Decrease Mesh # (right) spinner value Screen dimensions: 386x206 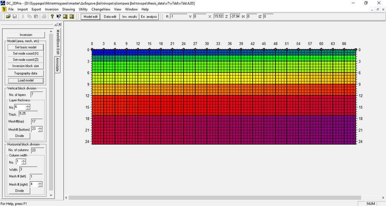(x=40, y=186)
